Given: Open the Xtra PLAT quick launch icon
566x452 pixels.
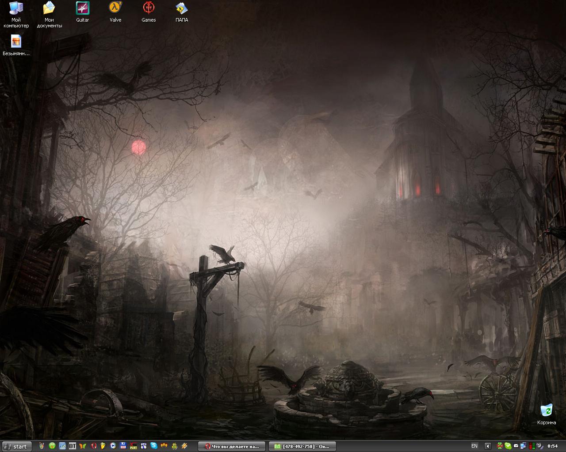Looking at the screenshot, I should click(134, 446).
